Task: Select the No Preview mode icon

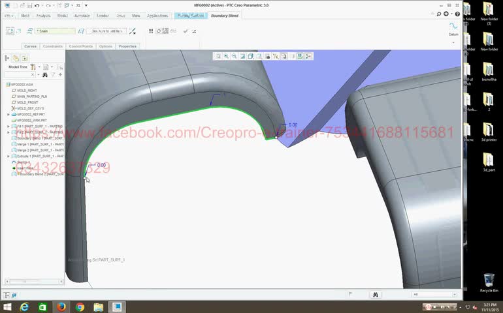Action: [158, 31]
